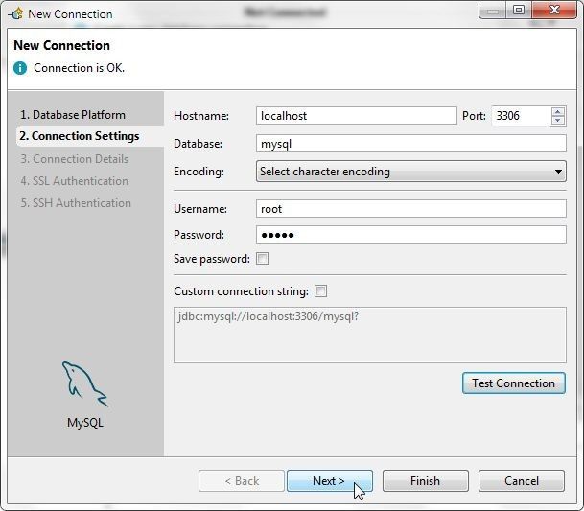Click the blue info icon beside Connection is OK

20,68
